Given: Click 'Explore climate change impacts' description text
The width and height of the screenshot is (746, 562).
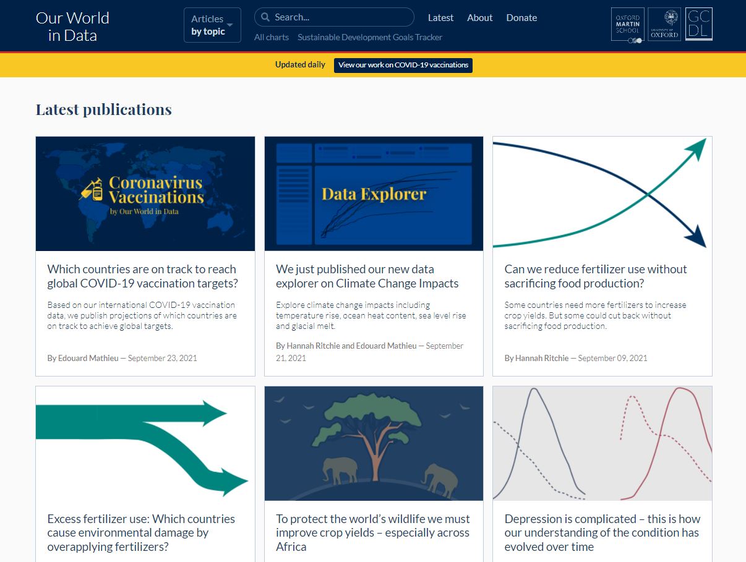Looking at the screenshot, I should (371, 315).
